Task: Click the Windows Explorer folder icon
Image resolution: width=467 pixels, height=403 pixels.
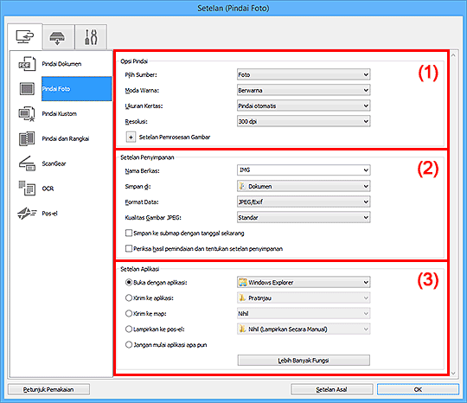Action: (x=243, y=282)
